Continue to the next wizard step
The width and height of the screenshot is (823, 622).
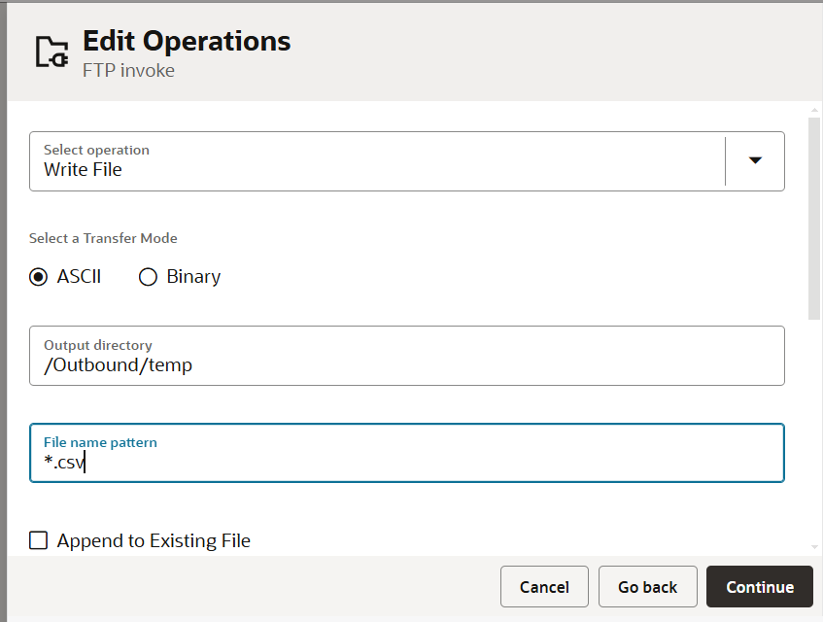pos(760,586)
